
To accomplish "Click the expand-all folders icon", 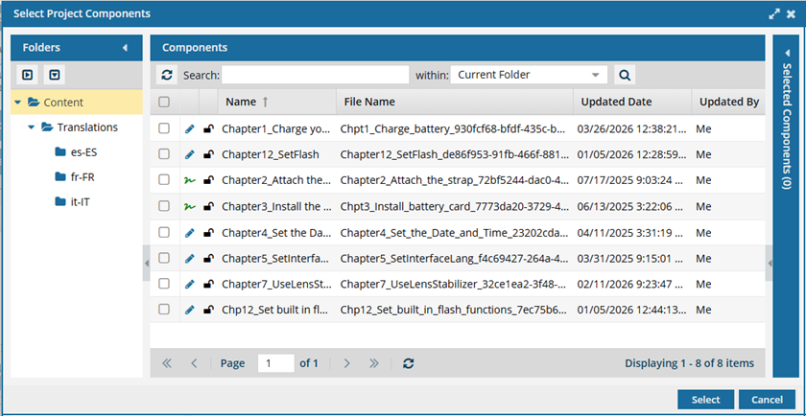I will coord(28,75).
